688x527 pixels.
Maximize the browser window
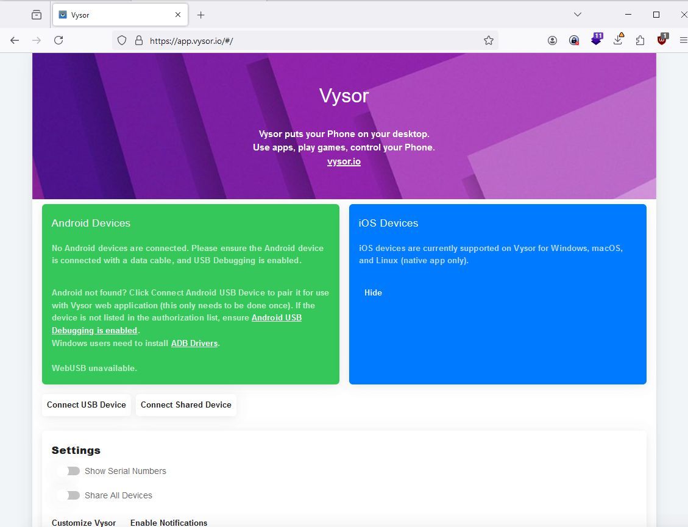tap(656, 15)
